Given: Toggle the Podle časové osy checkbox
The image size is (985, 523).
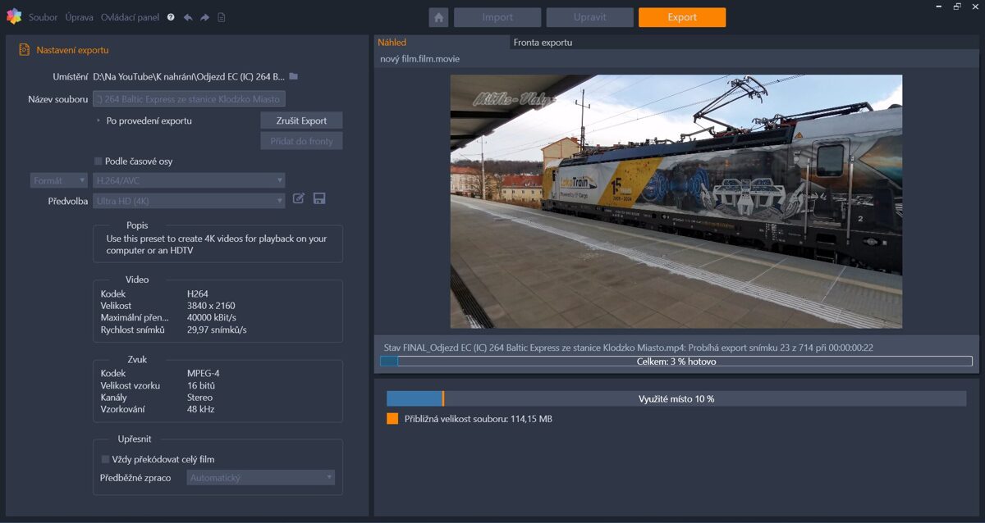Looking at the screenshot, I should pos(98,161).
